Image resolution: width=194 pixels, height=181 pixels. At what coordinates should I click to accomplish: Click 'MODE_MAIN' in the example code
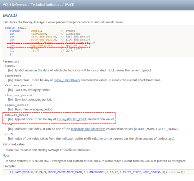click(x=74, y=172)
